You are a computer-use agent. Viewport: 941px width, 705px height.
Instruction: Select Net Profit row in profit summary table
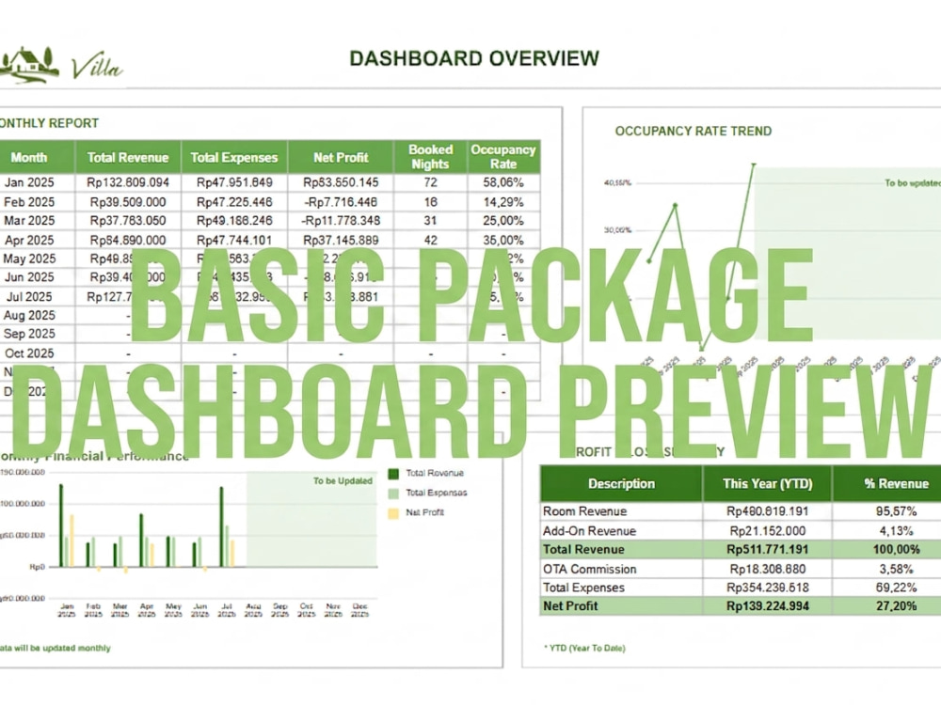click(x=741, y=605)
